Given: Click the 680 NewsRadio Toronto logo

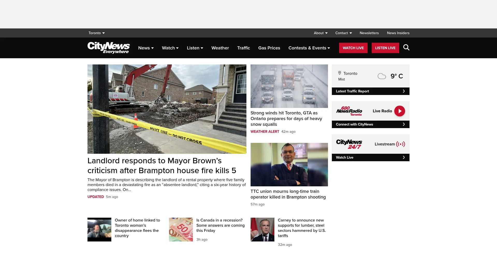Looking at the screenshot, I should pyautogui.click(x=349, y=111).
